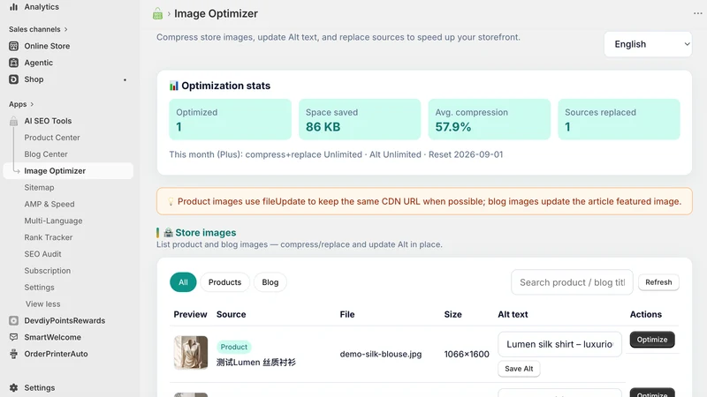The width and height of the screenshot is (707, 397).
Task: Open the English language dropdown
Action: [x=648, y=44]
